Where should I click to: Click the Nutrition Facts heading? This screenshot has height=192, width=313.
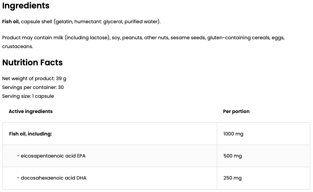click(32, 63)
